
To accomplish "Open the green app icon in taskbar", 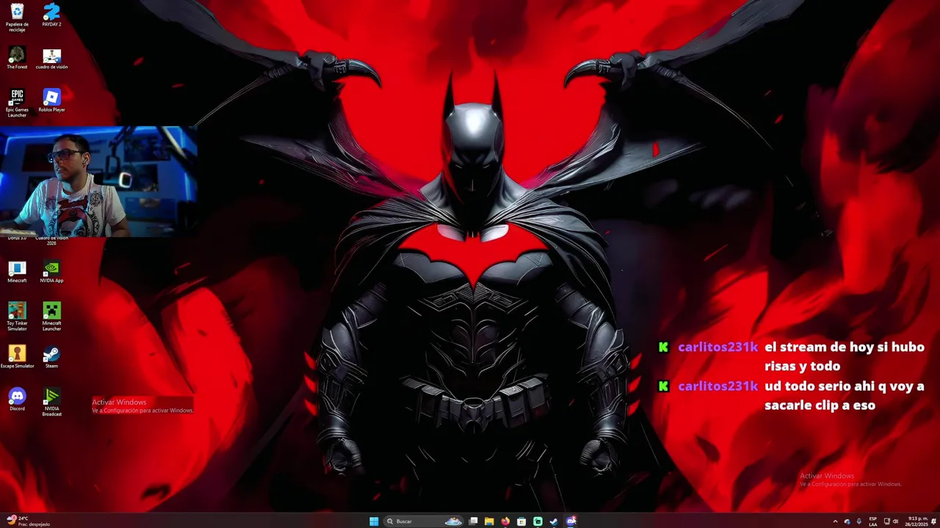I will coord(538,521).
